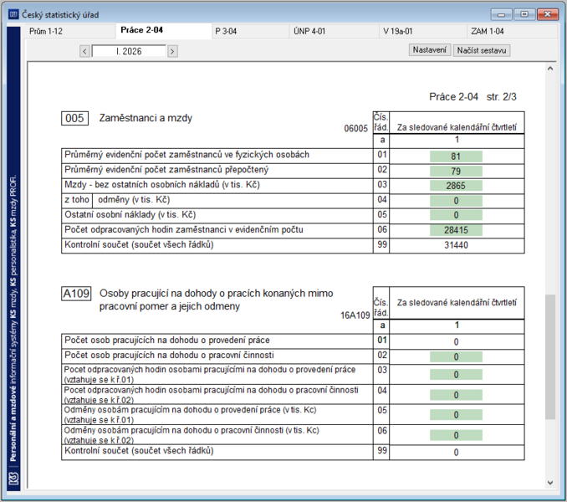Click the A109 row 06 value field
Viewport: 567px width, 502px height.
click(x=456, y=435)
